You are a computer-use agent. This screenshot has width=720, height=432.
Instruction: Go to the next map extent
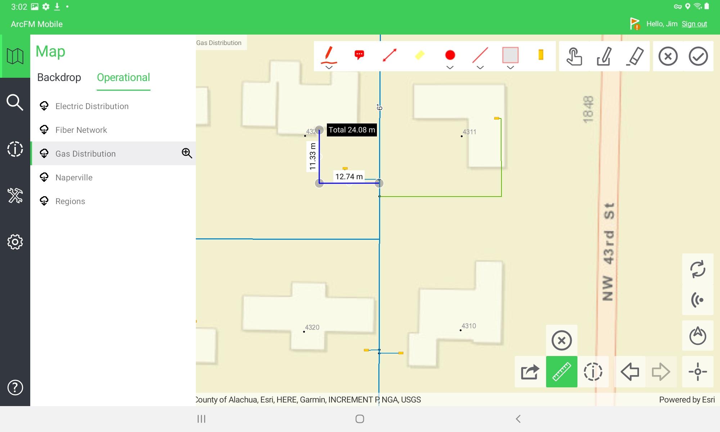pos(661,372)
